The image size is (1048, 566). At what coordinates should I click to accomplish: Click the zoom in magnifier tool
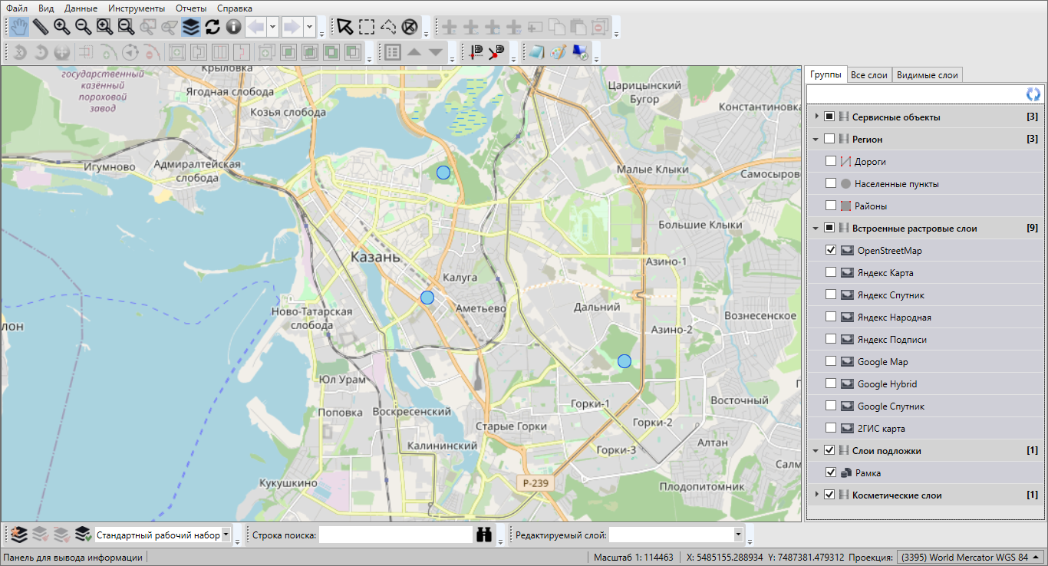(x=61, y=27)
